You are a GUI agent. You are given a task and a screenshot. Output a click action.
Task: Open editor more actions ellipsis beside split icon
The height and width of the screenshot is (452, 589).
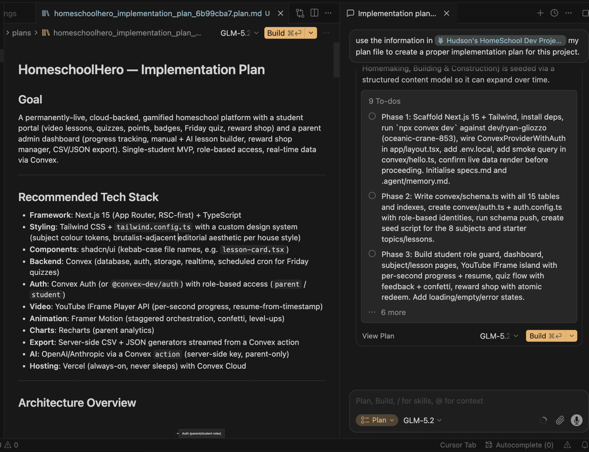(x=328, y=13)
